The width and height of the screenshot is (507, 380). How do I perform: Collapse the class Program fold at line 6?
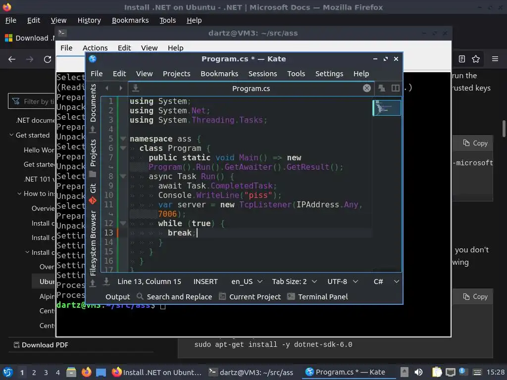coord(123,148)
